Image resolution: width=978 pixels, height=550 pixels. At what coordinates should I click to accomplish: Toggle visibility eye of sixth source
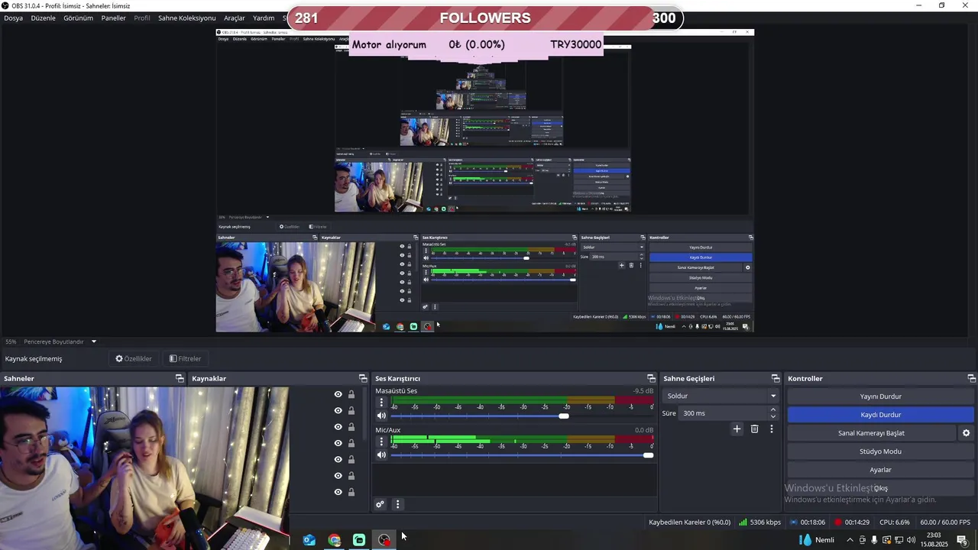pos(338,476)
